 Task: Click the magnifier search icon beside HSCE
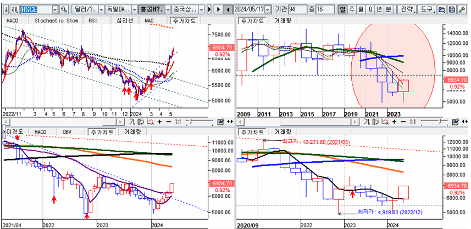[x=63, y=9]
